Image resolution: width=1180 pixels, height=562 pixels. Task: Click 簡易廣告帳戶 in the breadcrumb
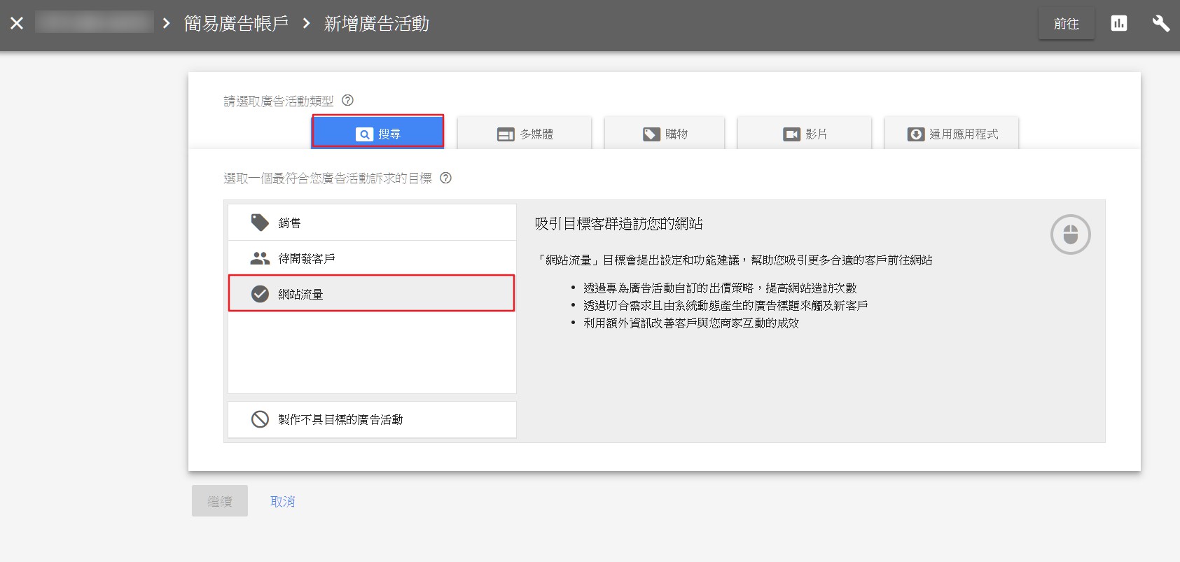pos(236,24)
